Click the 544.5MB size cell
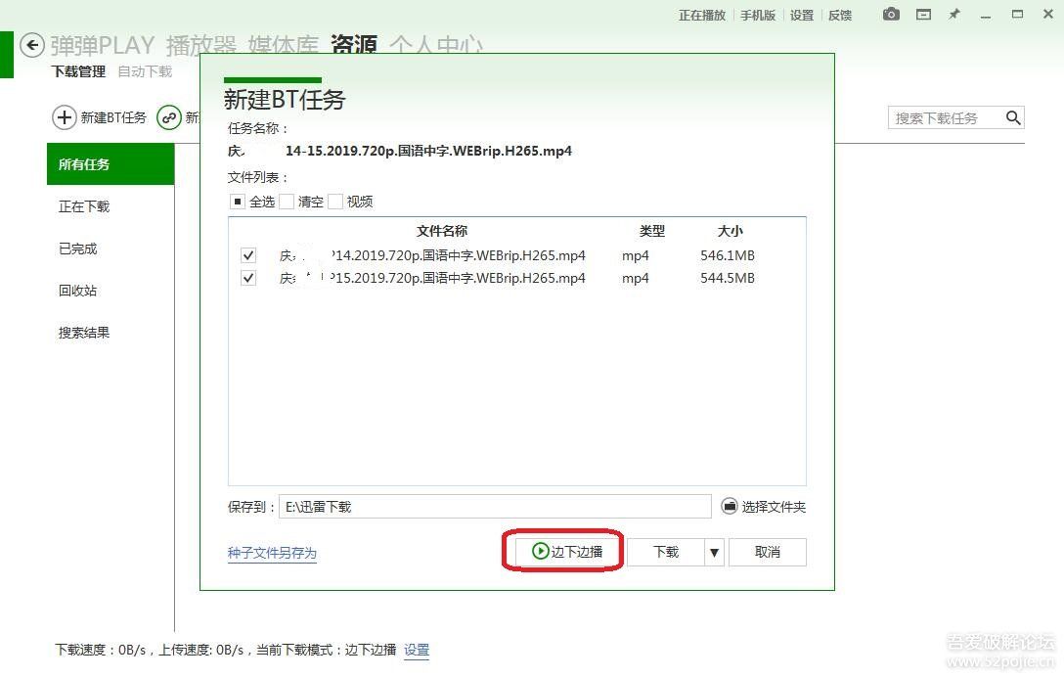Screen dimensions: 1064x678 [728, 278]
